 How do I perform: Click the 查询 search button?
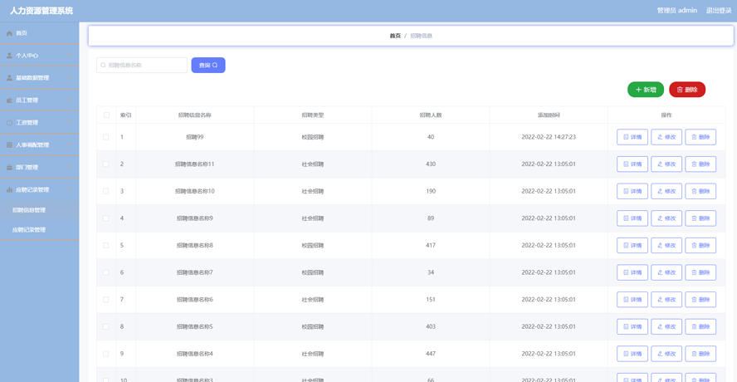click(x=208, y=66)
